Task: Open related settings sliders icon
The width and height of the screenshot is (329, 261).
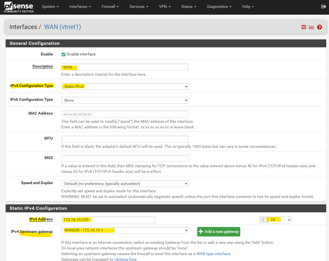Action: tap(304, 27)
